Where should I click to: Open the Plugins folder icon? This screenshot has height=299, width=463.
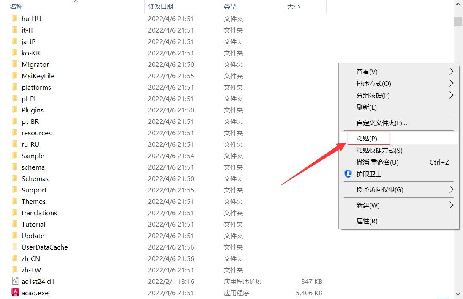15,110
